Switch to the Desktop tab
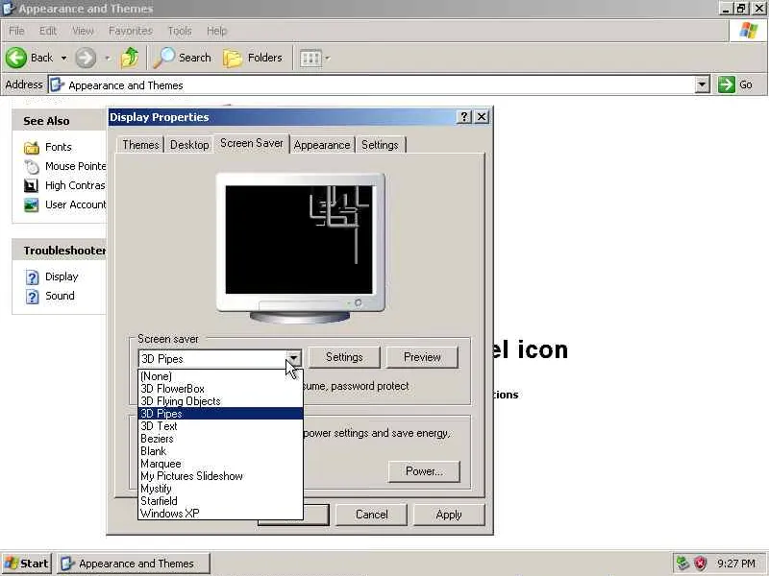 189,145
